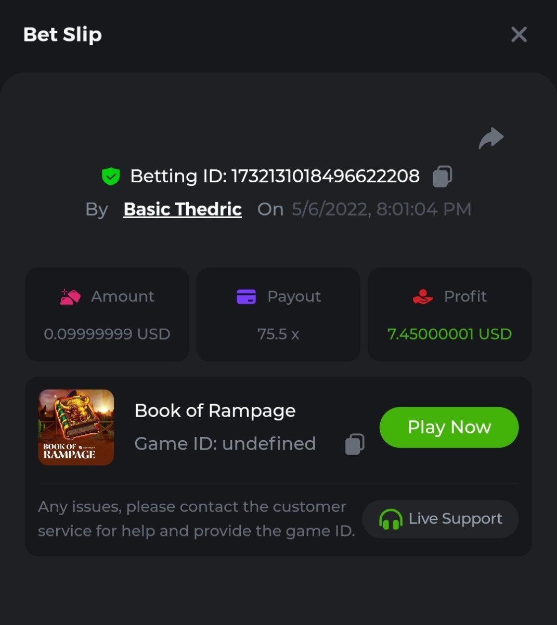Screen dimensions: 557x625
Task: Click the Book of Rampage thumbnail
Action: point(76,427)
